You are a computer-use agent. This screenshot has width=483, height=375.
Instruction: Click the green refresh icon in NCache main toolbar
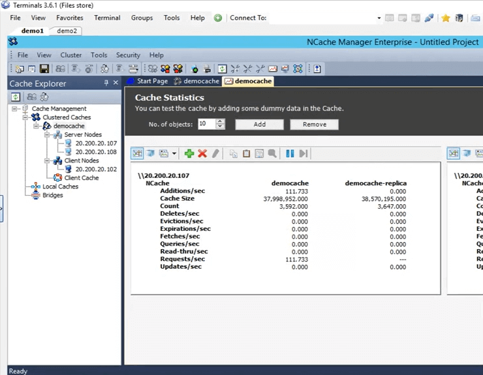222,68
